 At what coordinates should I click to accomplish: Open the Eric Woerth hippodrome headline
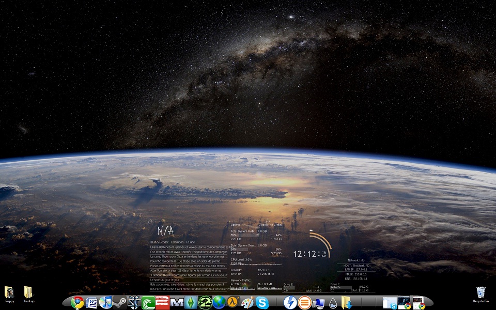click(189, 252)
